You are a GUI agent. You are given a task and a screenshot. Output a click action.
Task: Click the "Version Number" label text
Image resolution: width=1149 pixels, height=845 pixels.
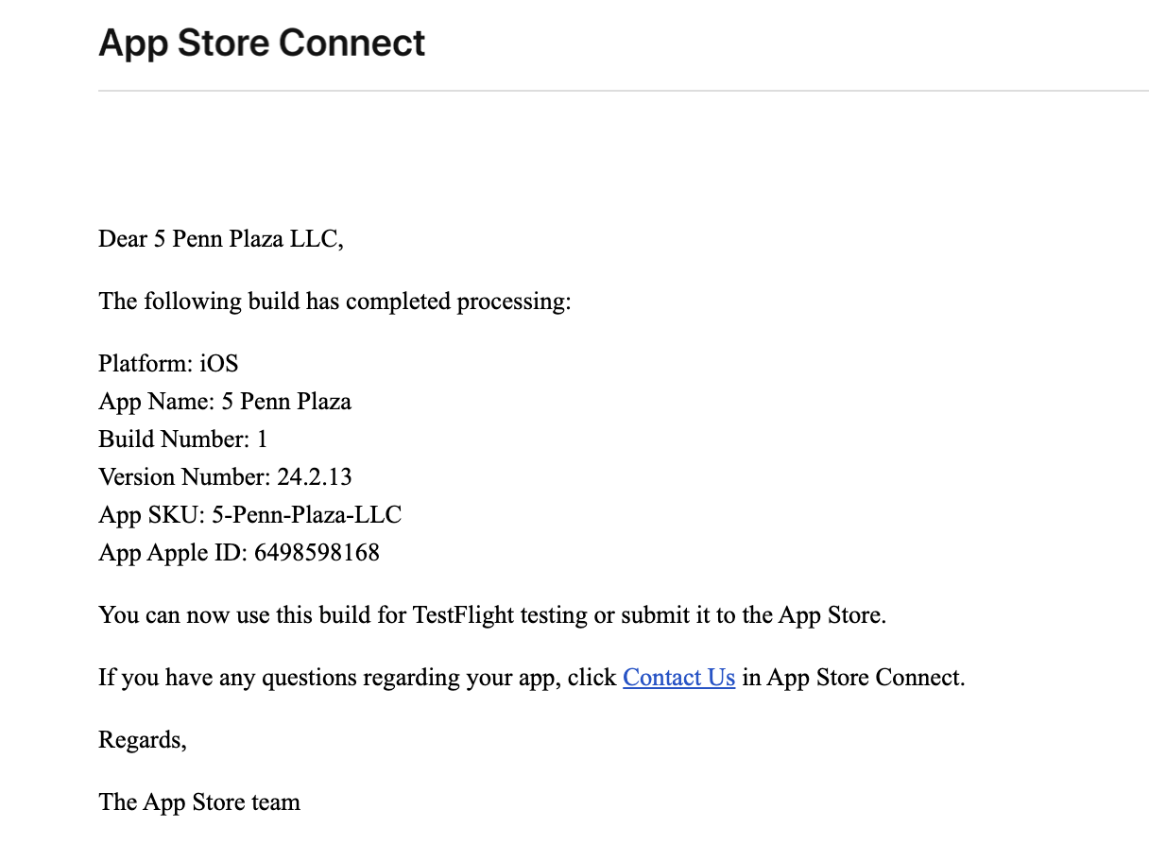(x=182, y=477)
